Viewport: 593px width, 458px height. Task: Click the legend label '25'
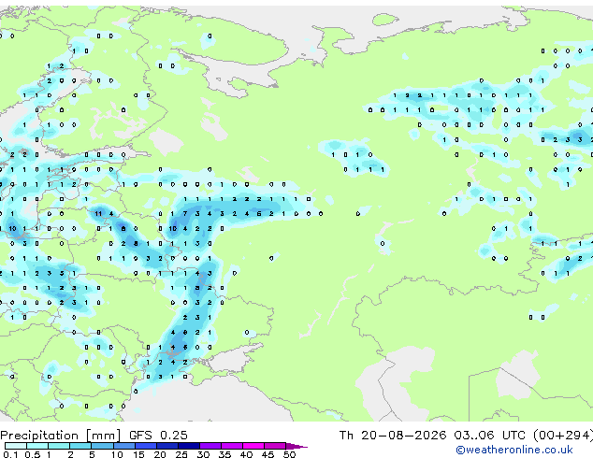(181, 454)
